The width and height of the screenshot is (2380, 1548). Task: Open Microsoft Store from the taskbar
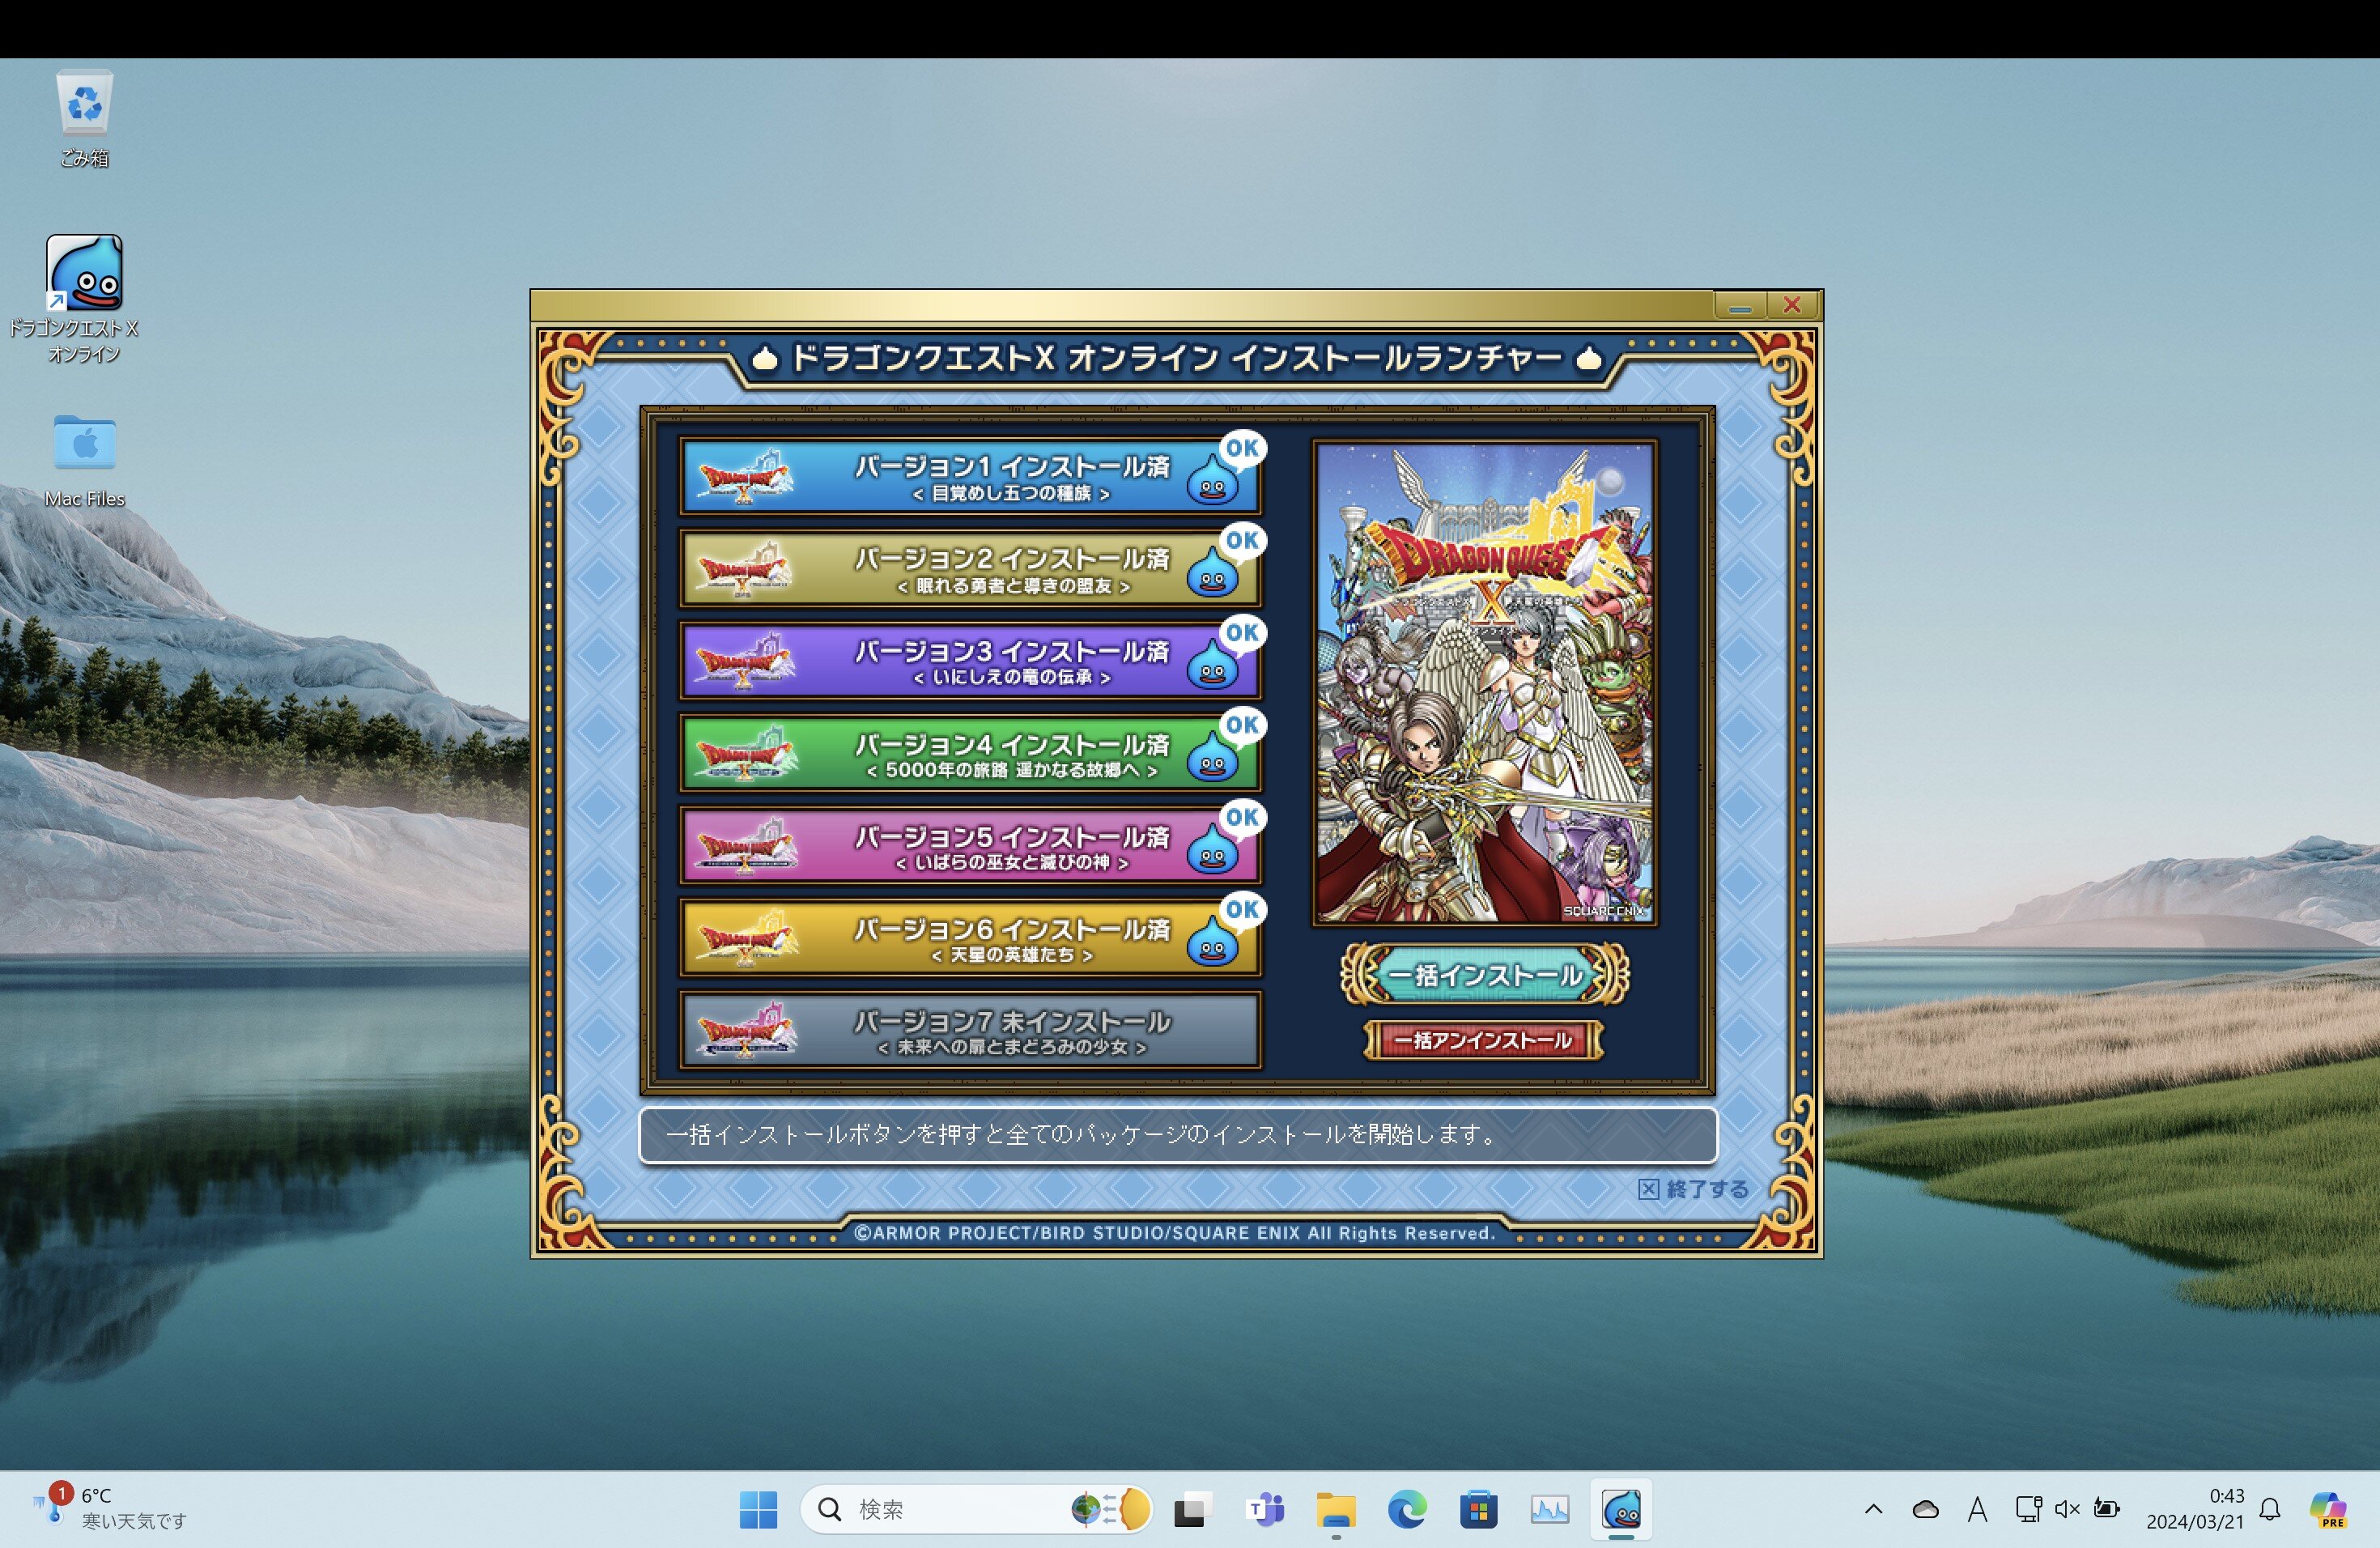(1478, 1509)
